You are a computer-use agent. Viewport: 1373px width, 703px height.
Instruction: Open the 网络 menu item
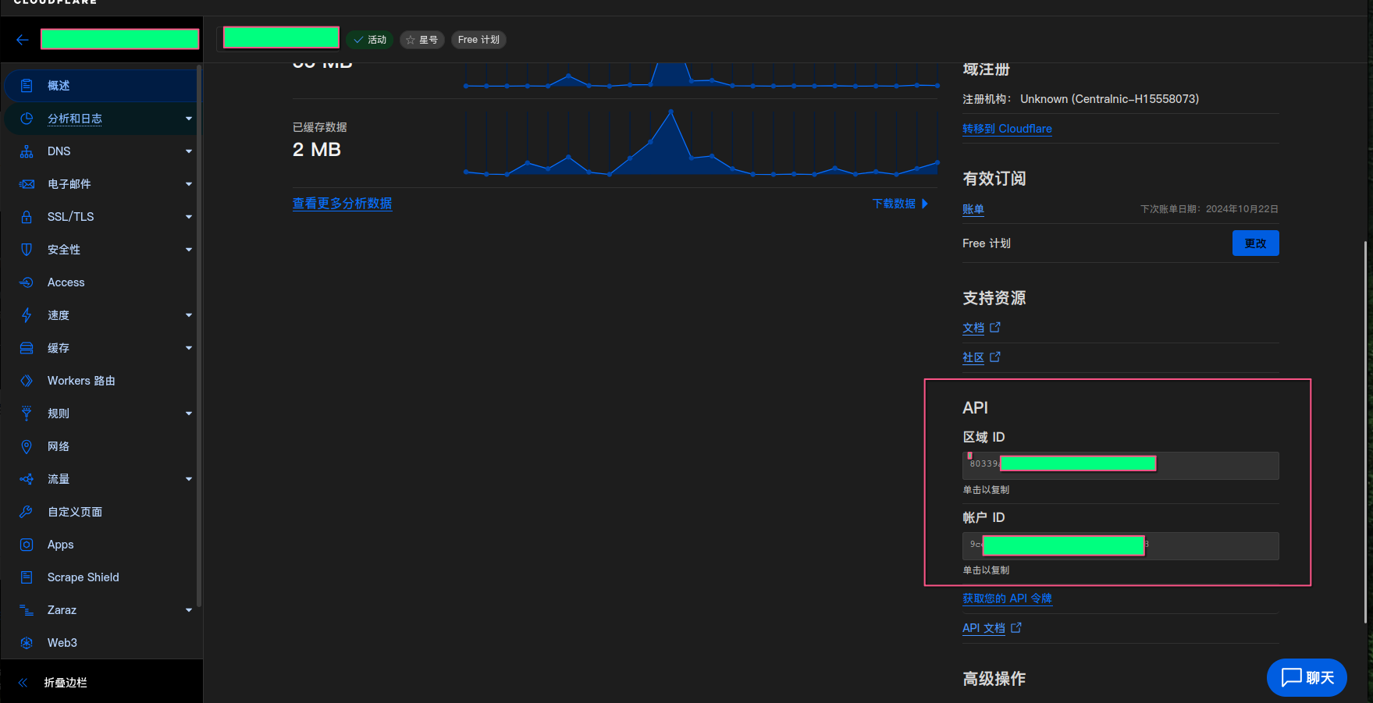(x=101, y=446)
